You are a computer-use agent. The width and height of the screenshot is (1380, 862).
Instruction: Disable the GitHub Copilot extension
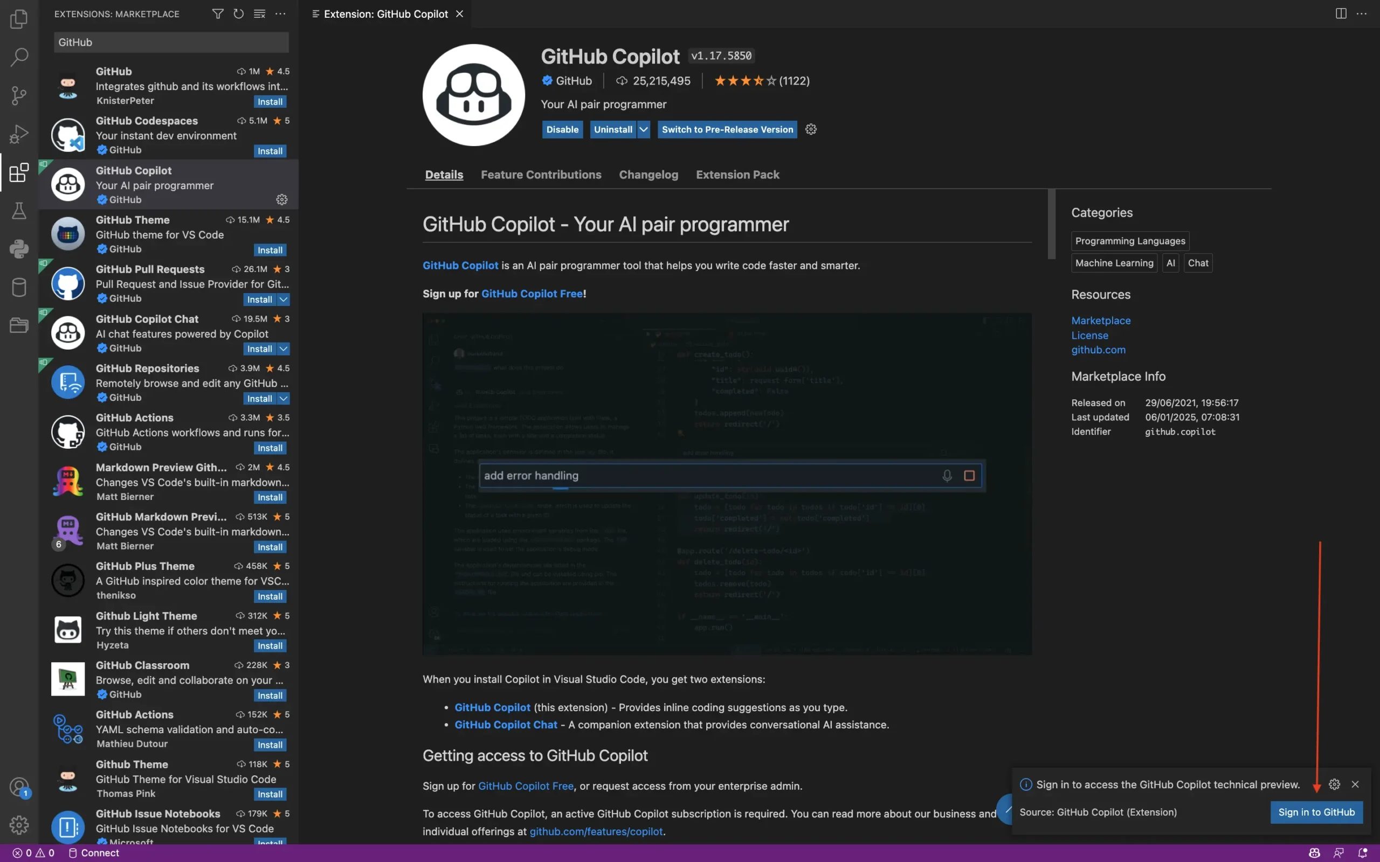562,129
